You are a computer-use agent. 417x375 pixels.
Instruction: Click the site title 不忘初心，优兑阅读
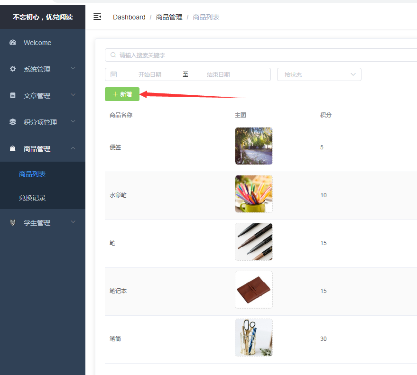click(43, 17)
